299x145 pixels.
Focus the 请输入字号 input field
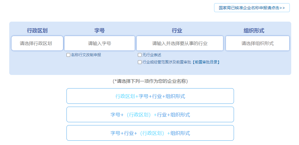point(100,43)
